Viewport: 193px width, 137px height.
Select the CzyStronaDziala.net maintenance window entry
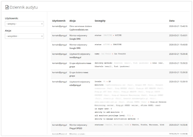pos(80,30)
